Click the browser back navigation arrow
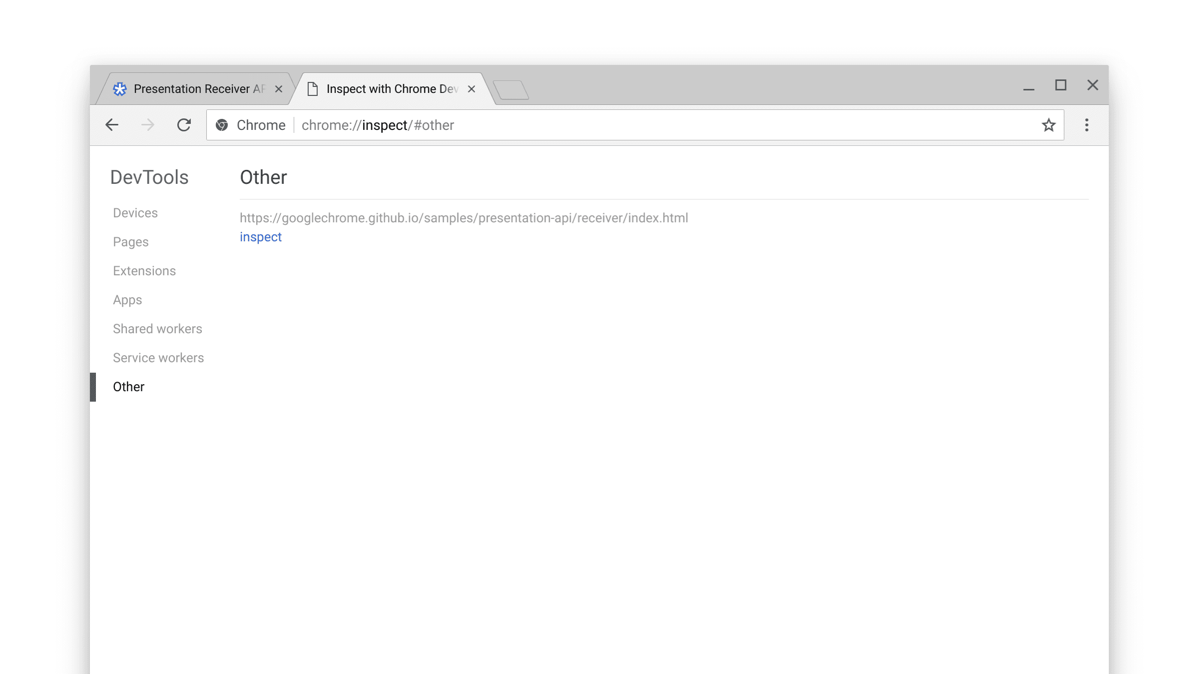 tap(111, 125)
